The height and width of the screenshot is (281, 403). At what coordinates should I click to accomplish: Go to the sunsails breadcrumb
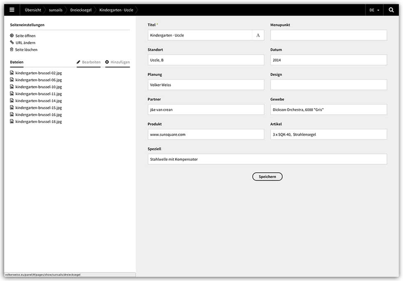pos(56,10)
